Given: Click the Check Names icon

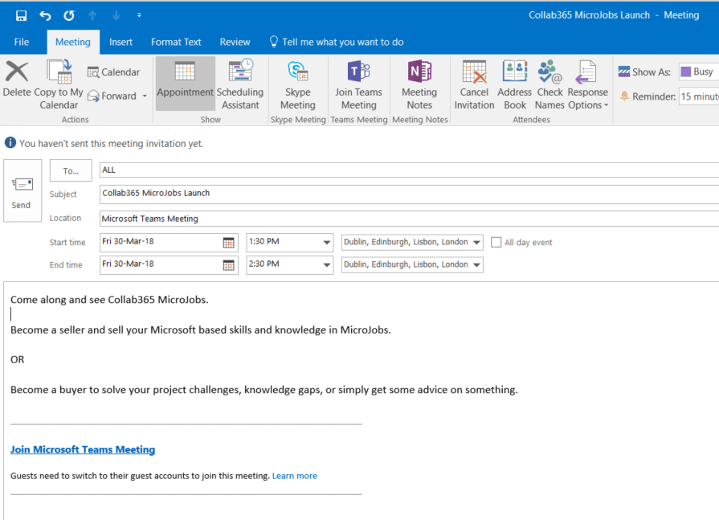Looking at the screenshot, I should (x=549, y=73).
